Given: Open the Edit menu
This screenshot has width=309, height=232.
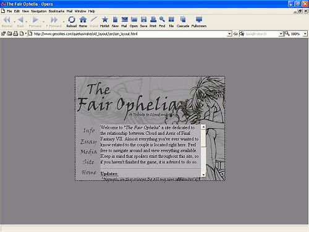Looking at the screenshot, I should [x=17, y=11].
